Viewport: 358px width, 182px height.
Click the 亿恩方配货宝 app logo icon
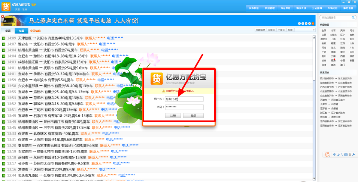click(x=6, y=7)
